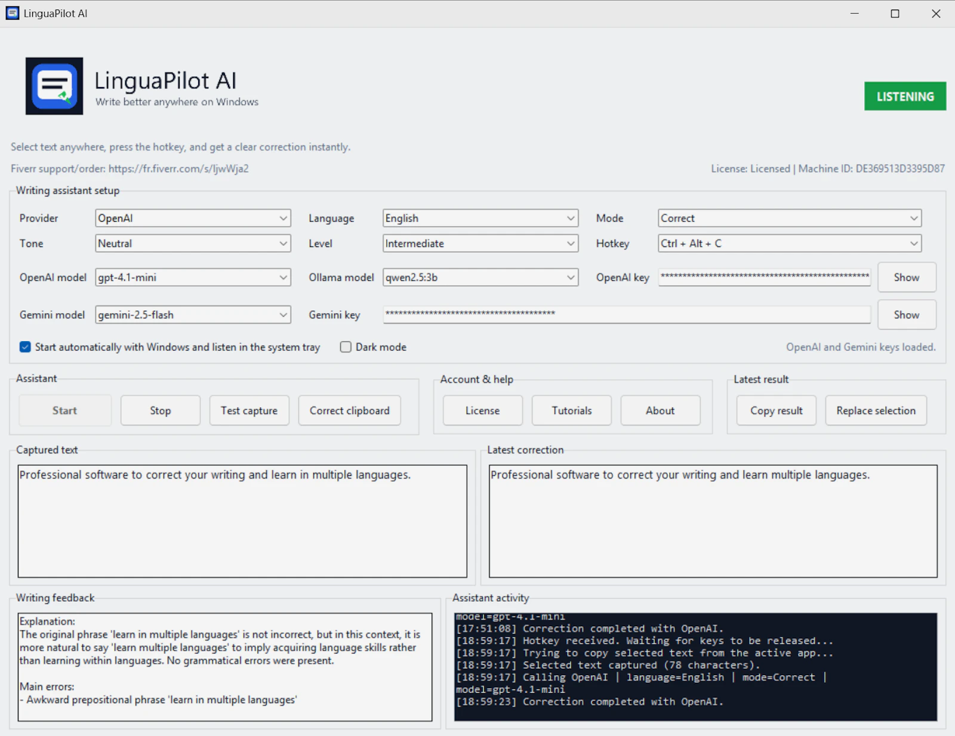
Task: Close the LinguaPilot AI window
Action: point(936,13)
